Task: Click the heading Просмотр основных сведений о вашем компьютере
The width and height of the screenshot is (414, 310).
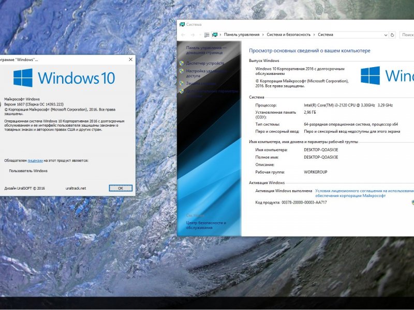Action: coord(309,51)
